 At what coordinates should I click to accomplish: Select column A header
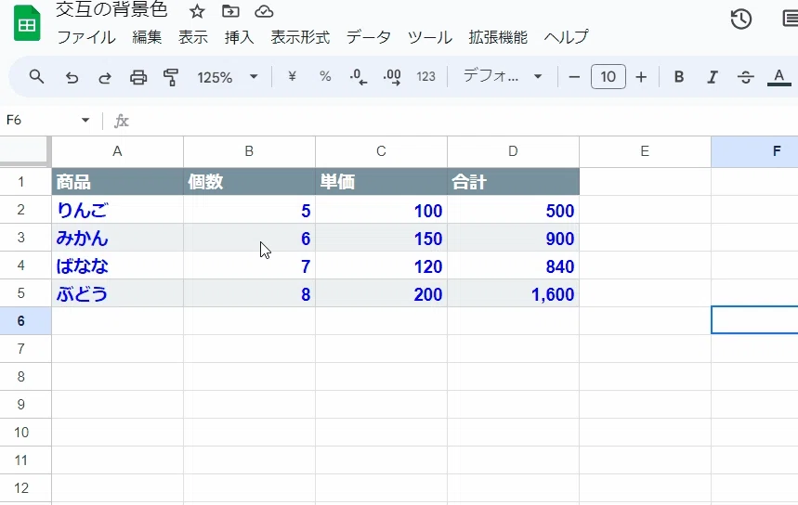pyautogui.click(x=118, y=151)
